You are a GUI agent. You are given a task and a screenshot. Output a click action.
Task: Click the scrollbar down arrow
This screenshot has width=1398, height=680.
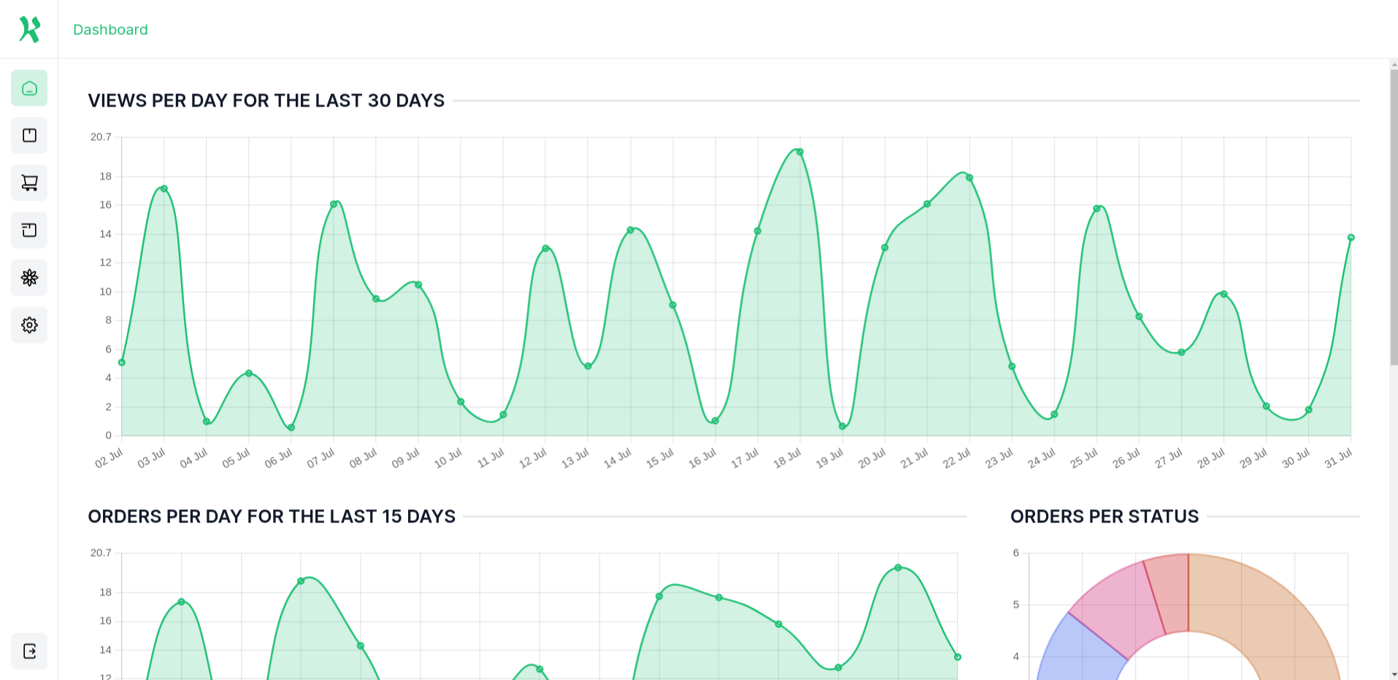tap(1394, 674)
